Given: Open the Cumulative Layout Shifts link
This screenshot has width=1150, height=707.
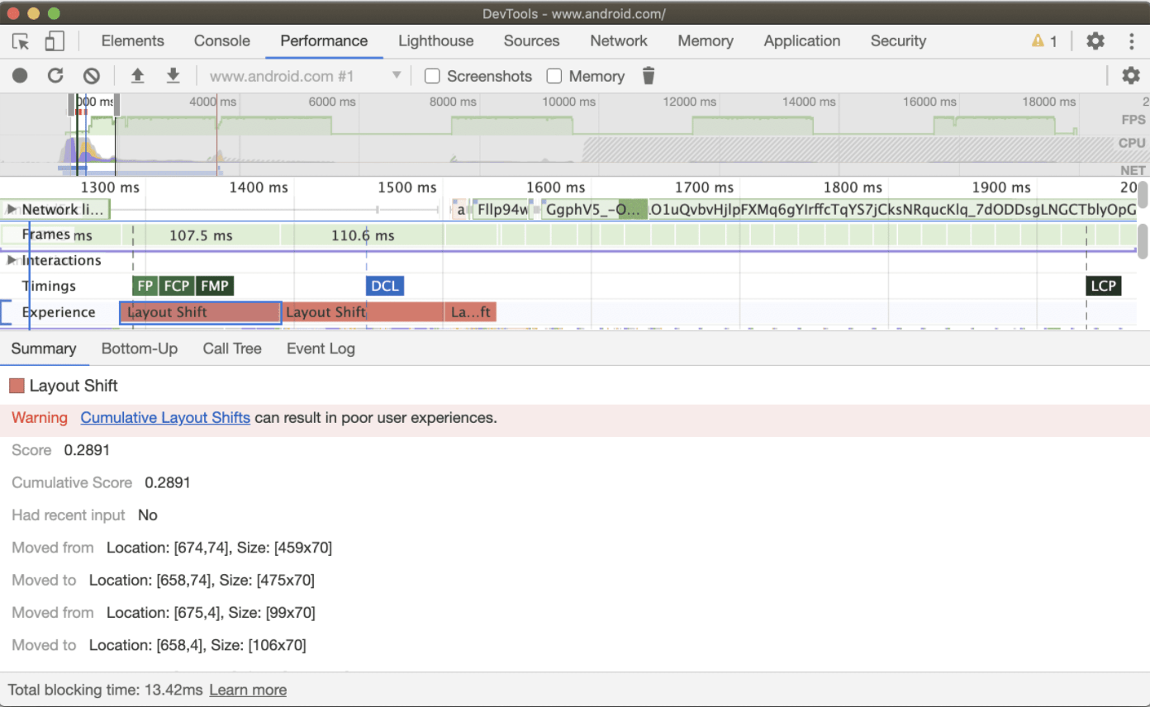Looking at the screenshot, I should point(165,418).
